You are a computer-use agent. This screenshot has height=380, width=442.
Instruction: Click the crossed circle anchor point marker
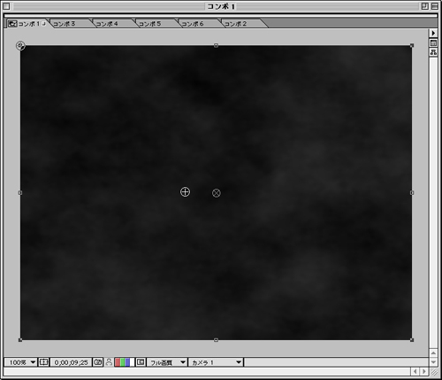tap(217, 193)
